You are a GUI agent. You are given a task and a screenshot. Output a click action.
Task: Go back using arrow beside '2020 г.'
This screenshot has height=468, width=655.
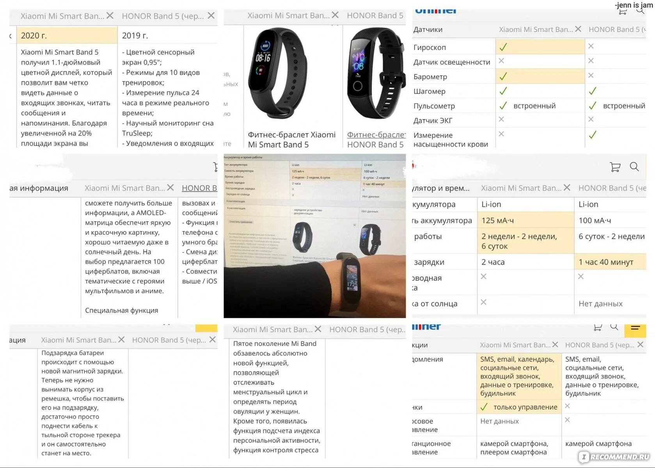(11, 36)
